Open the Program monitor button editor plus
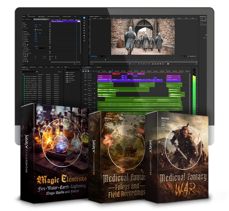The width and height of the screenshot is (229, 211). (196, 64)
